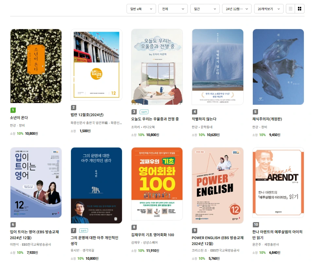
Task: Open the 일간 period dropdown
Action: click(x=205, y=9)
